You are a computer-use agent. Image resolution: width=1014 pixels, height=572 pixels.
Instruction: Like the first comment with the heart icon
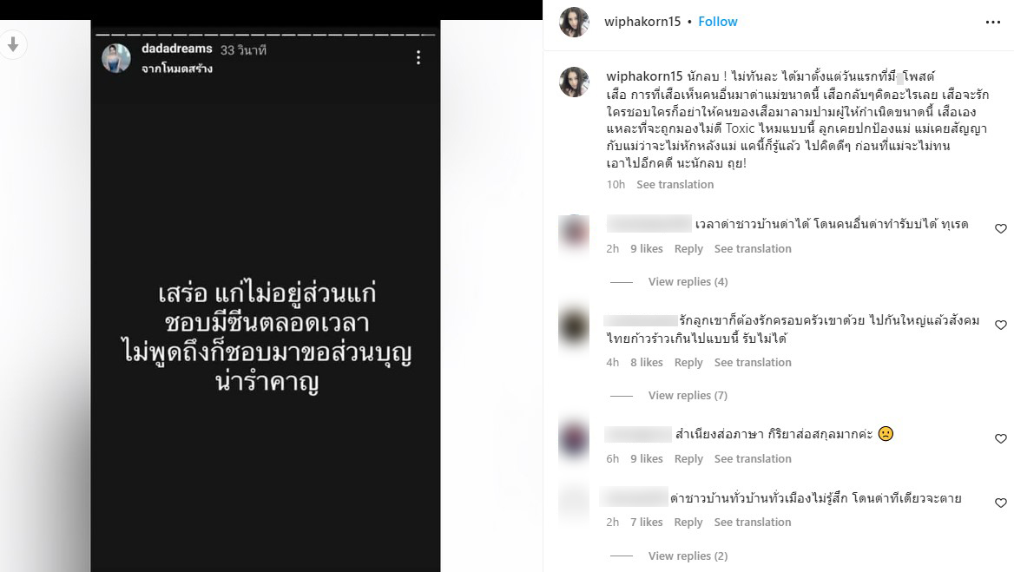pos(1000,228)
